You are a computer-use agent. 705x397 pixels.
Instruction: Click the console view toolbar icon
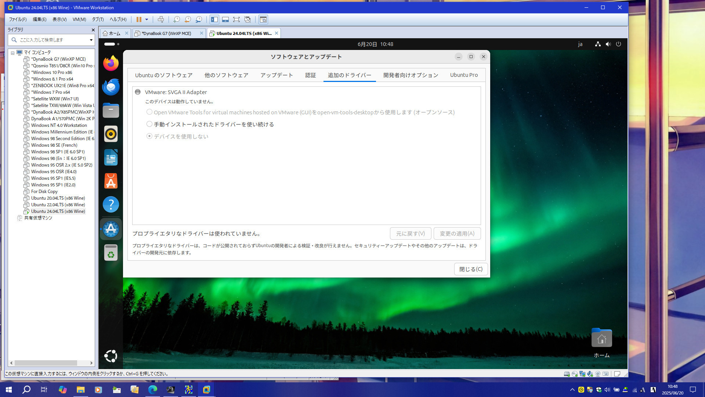tap(263, 19)
